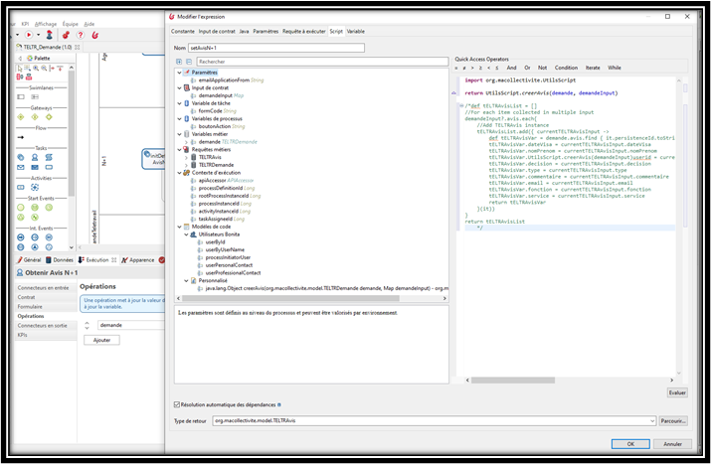711x464 pixels.
Task: Click the Rechercher search field
Action: pyautogui.click(x=322, y=62)
